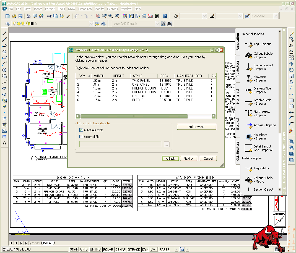This screenshot has height=253, width=296.
Task: Click the external file path field
Action: (x=120, y=144)
